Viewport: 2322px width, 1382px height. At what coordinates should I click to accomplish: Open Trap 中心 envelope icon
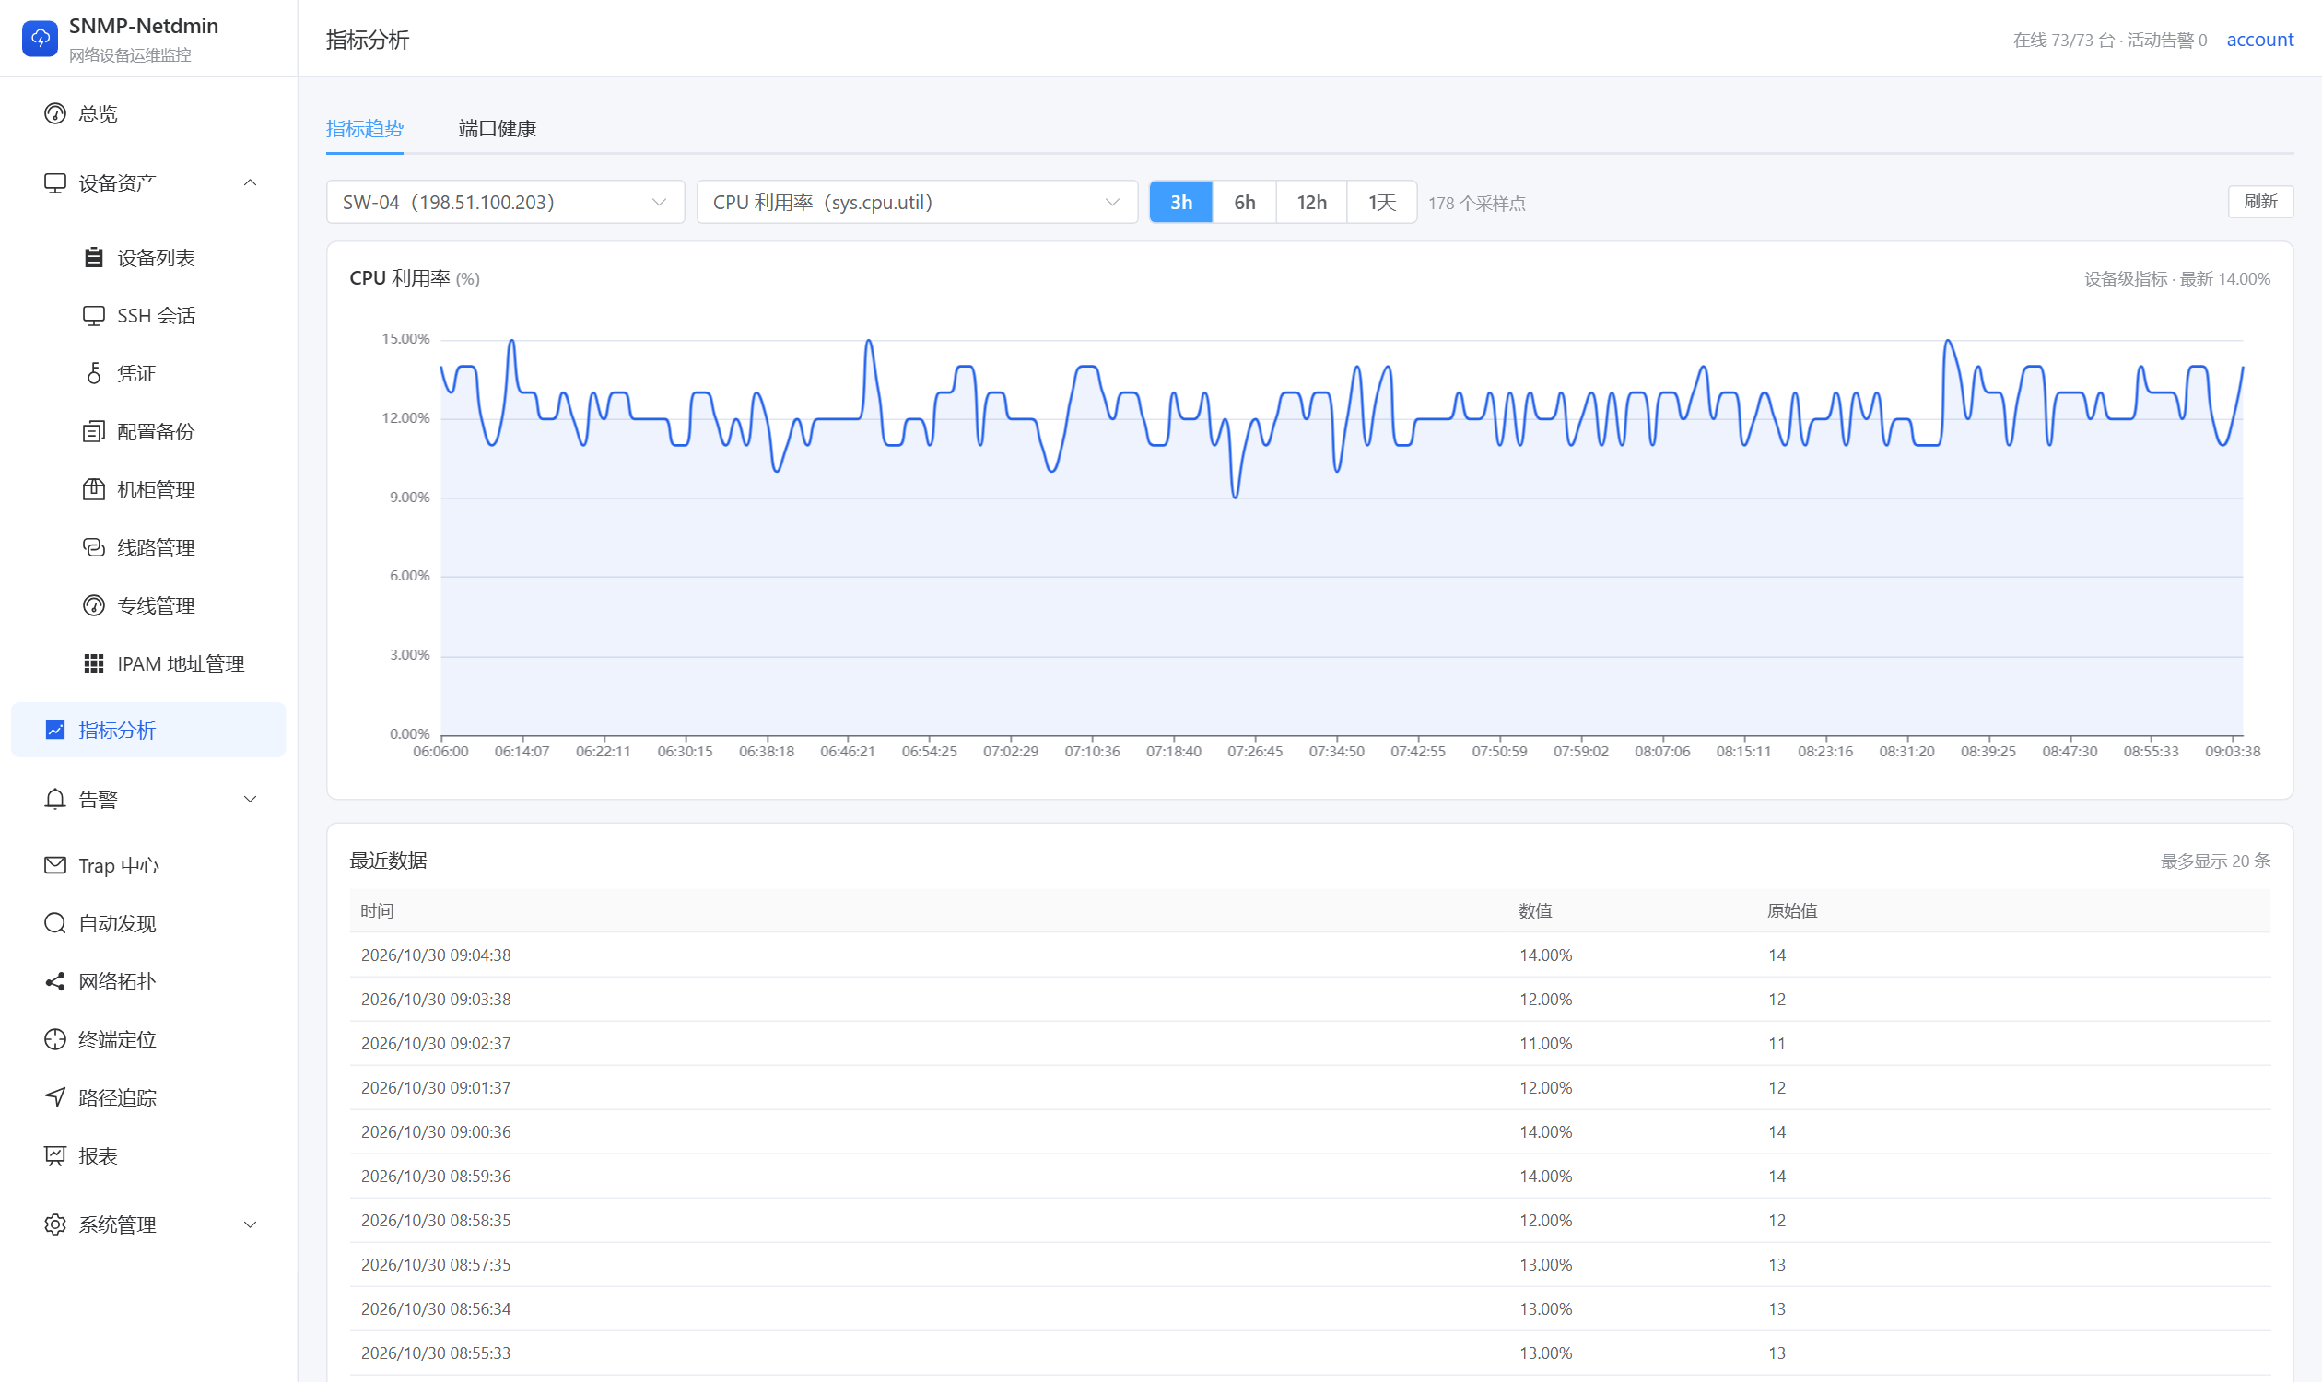(55, 866)
